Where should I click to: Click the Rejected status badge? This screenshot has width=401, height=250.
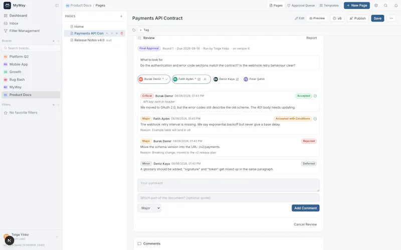coord(309,141)
